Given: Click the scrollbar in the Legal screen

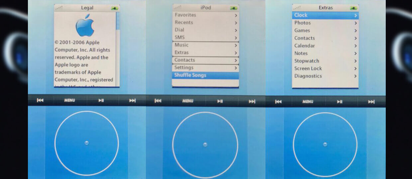Looking at the screenshot, I should point(117,49).
